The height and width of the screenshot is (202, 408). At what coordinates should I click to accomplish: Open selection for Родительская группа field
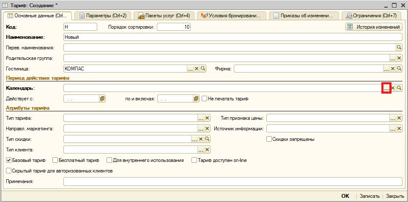click(393, 58)
